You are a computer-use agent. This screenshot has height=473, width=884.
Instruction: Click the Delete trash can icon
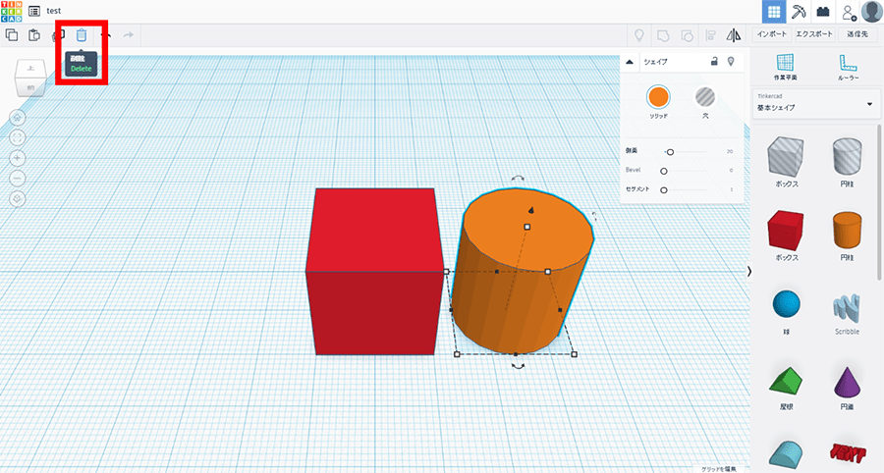click(82, 35)
